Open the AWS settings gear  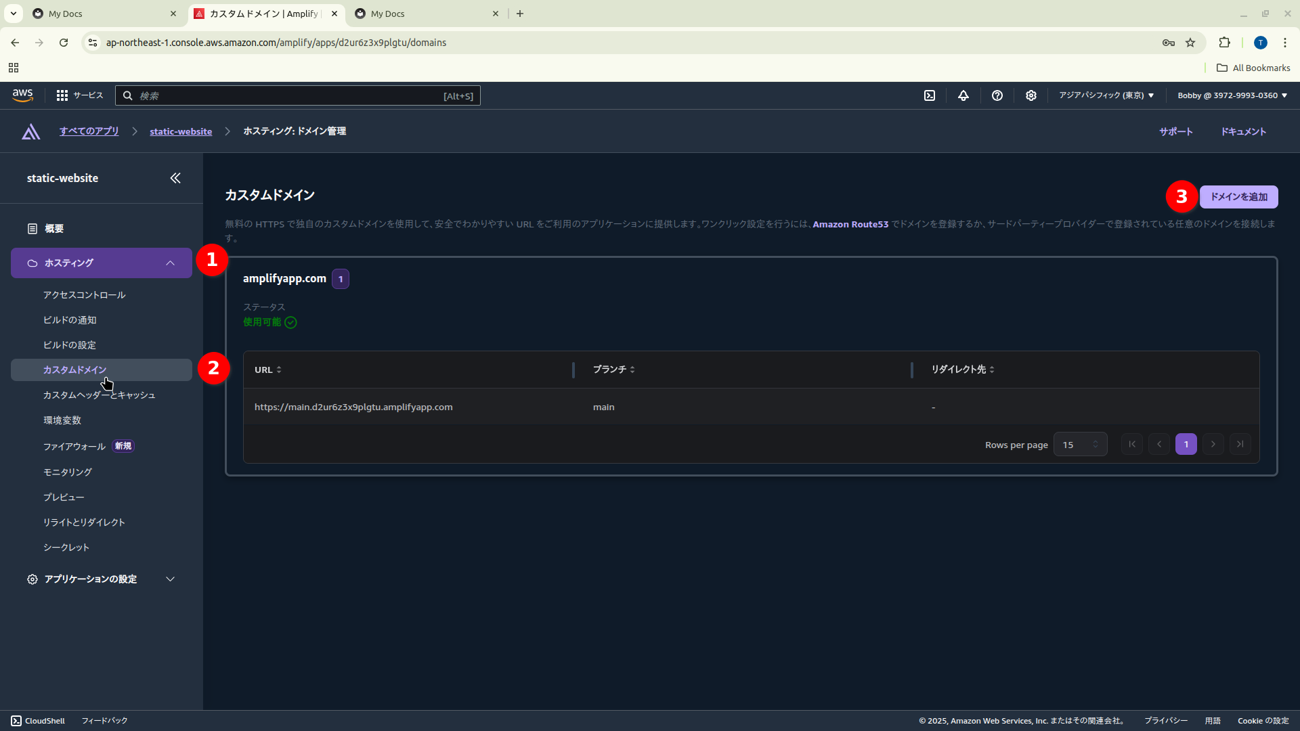(1031, 95)
